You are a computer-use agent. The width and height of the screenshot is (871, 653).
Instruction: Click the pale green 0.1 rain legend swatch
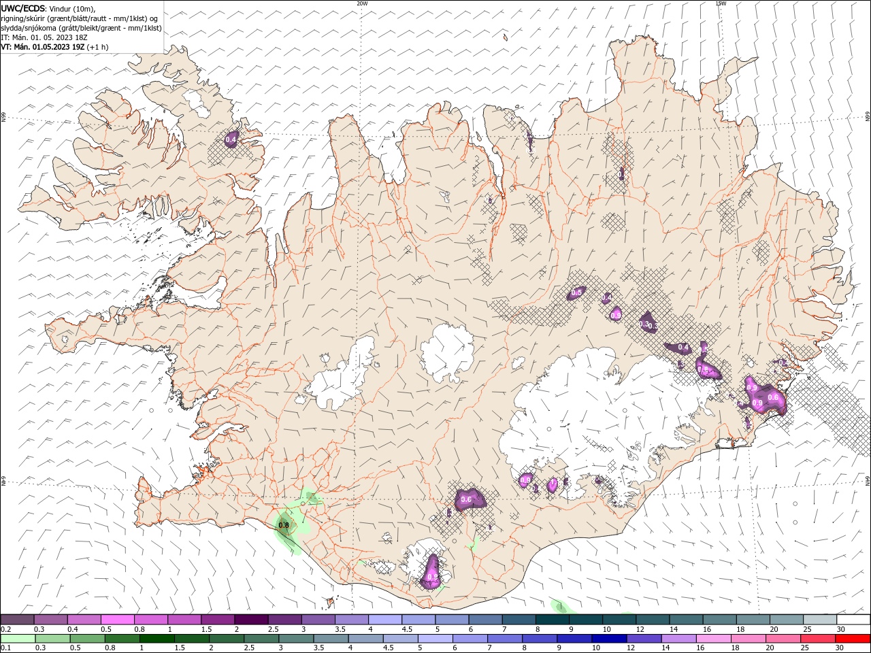[x=18, y=639]
